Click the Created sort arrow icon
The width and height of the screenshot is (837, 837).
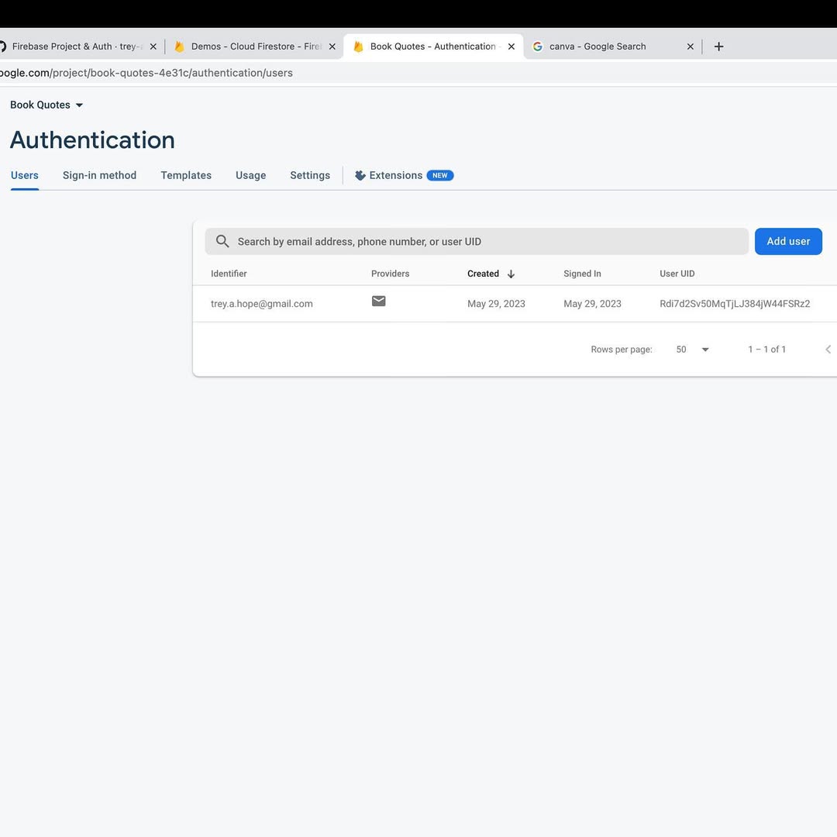(x=511, y=274)
